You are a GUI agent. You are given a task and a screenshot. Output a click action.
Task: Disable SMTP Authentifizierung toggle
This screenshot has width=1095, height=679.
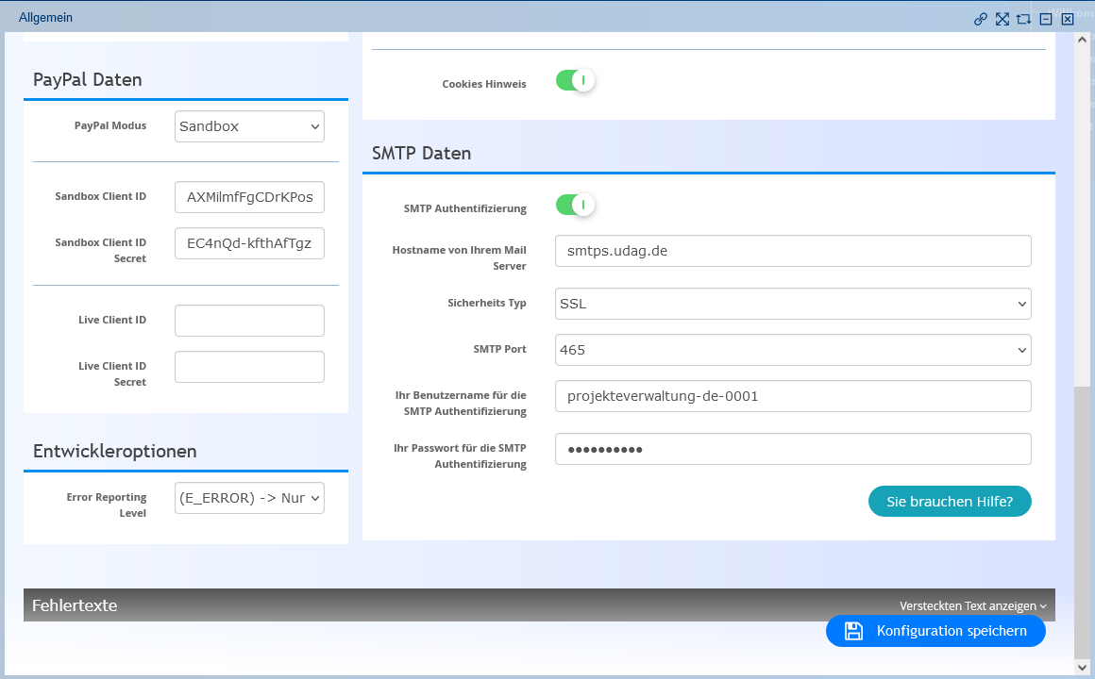(x=575, y=205)
